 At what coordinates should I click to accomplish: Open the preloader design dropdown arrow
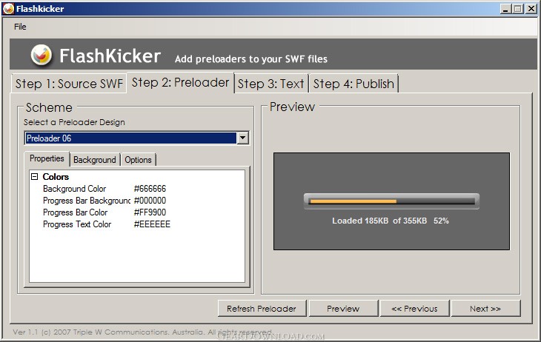pos(242,138)
